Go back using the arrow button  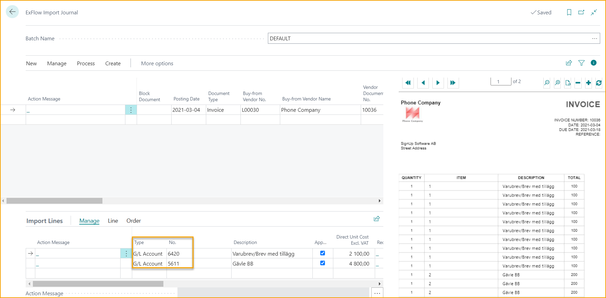tap(12, 12)
